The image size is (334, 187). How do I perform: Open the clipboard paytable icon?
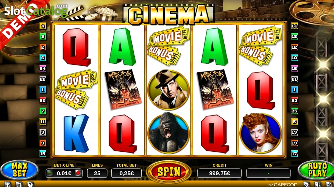(19, 184)
